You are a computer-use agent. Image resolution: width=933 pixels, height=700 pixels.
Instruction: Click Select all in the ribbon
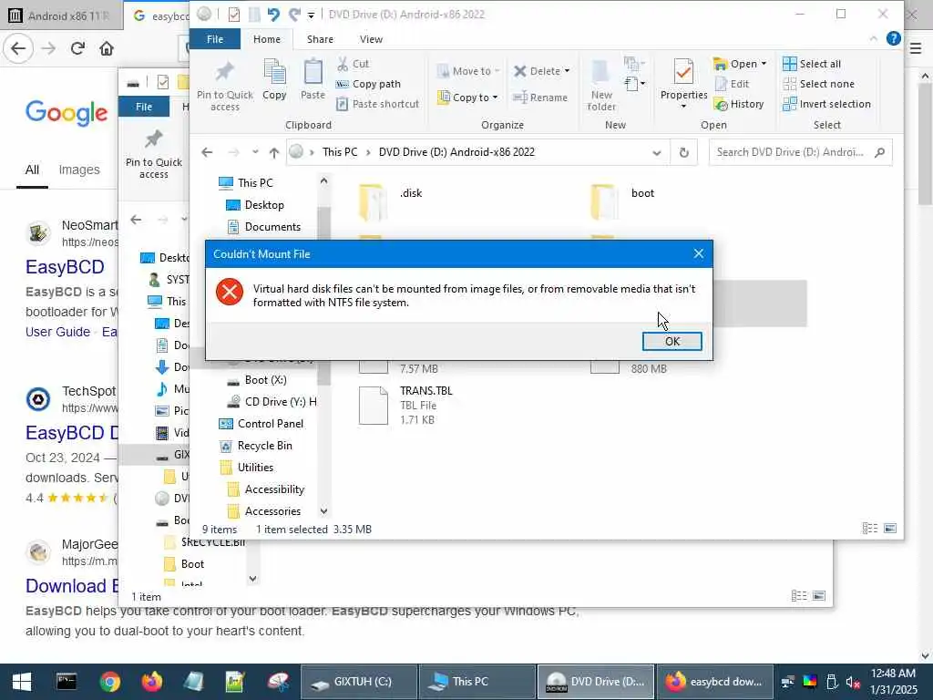point(812,63)
